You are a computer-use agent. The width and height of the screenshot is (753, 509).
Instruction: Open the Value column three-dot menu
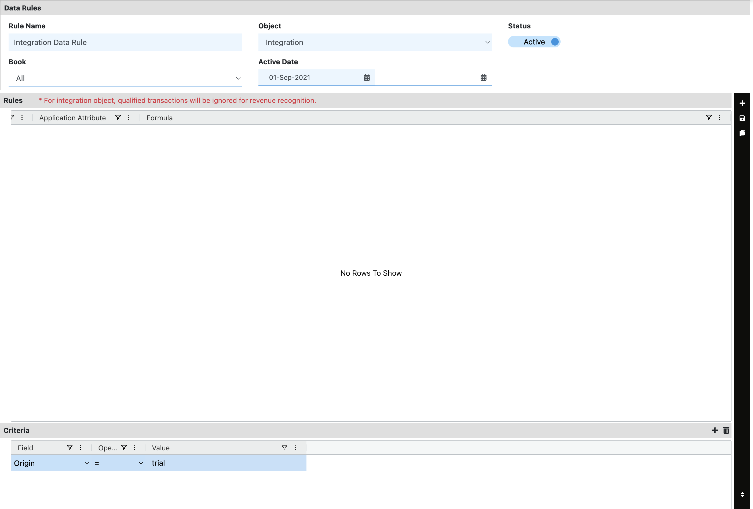(x=295, y=448)
